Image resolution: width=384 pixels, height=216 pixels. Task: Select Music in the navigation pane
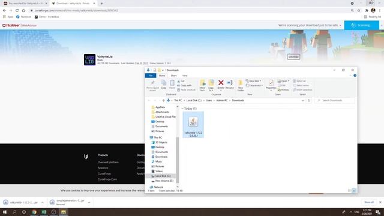click(157, 161)
